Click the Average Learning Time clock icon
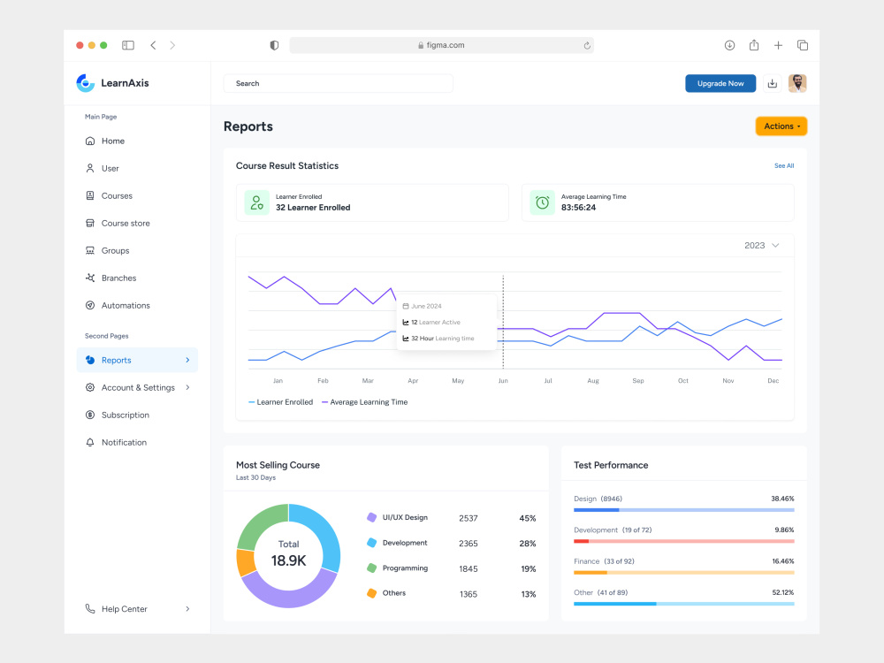The height and width of the screenshot is (663, 884). click(x=543, y=203)
